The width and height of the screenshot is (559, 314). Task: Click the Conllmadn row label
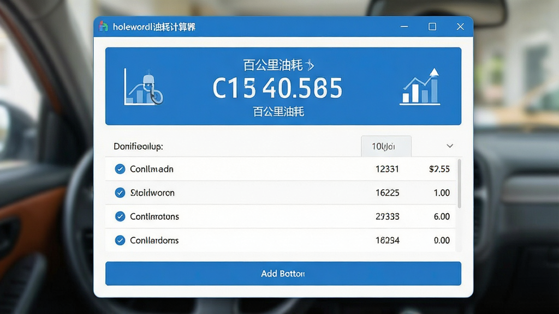click(152, 169)
